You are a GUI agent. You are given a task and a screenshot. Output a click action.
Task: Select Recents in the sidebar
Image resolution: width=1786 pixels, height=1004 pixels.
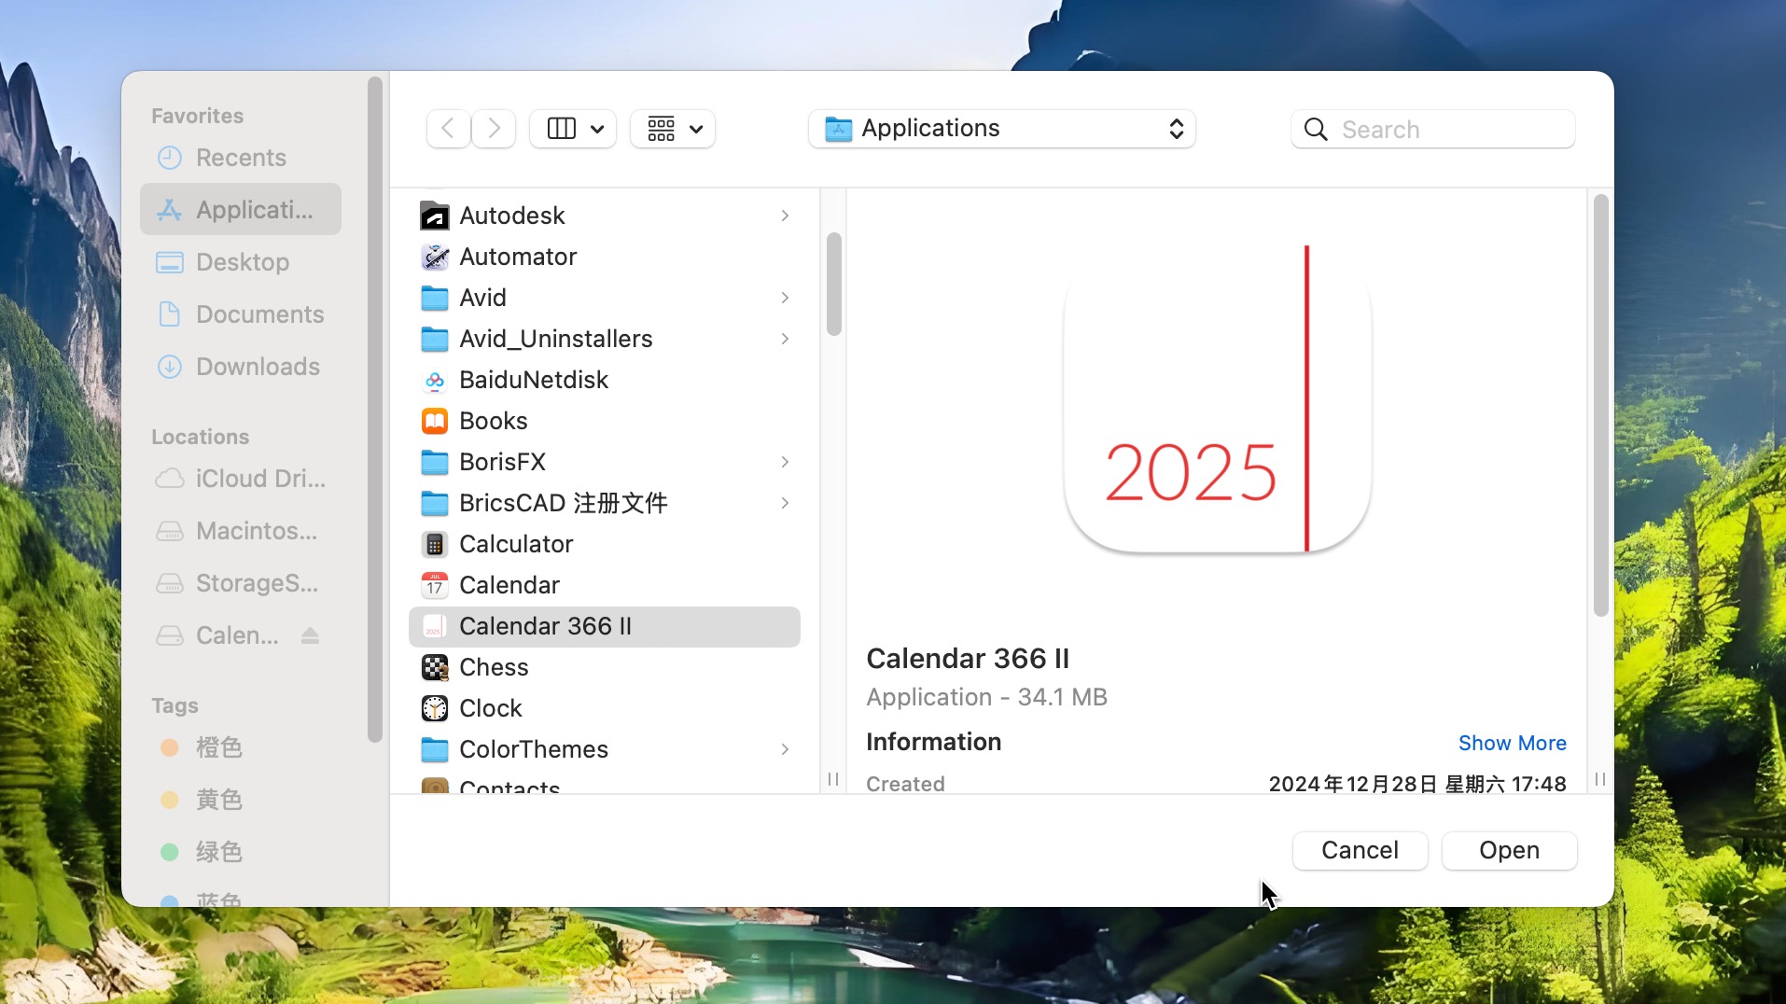click(241, 158)
